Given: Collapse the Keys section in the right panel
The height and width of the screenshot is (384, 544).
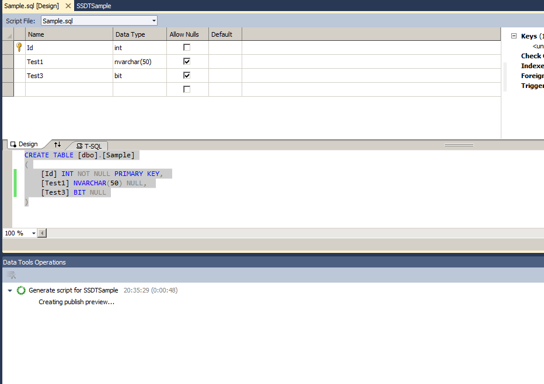Looking at the screenshot, I should click(513, 36).
